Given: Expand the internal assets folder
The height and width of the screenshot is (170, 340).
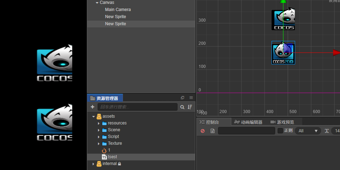Looking at the screenshot, I should pyautogui.click(x=93, y=164).
